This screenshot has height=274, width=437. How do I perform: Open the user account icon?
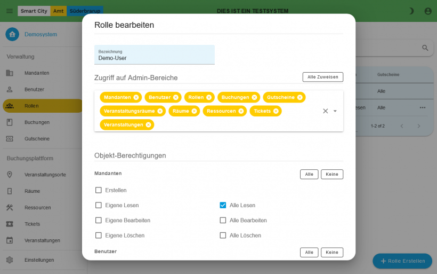[428, 11]
